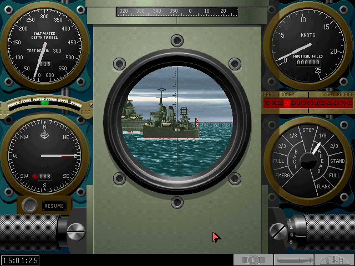Set engine telegraph to FLANK

pos(323,187)
